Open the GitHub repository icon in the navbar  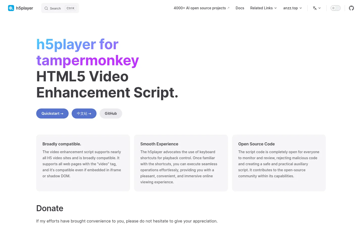point(351,8)
